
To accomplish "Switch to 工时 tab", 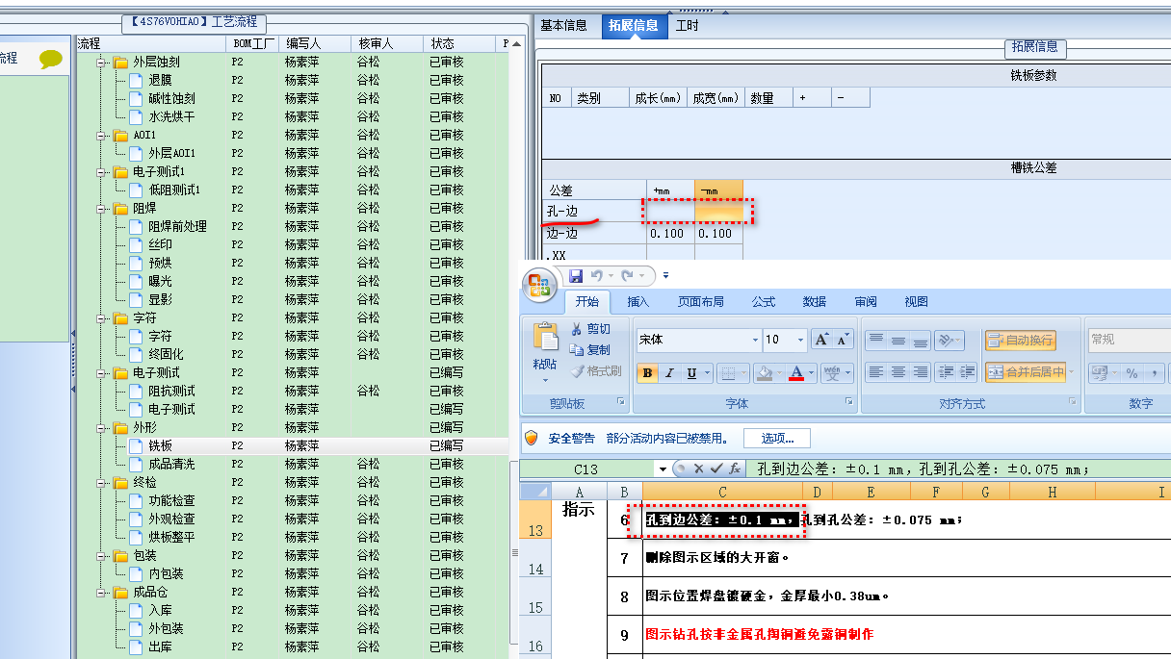I will pos(688,26).
